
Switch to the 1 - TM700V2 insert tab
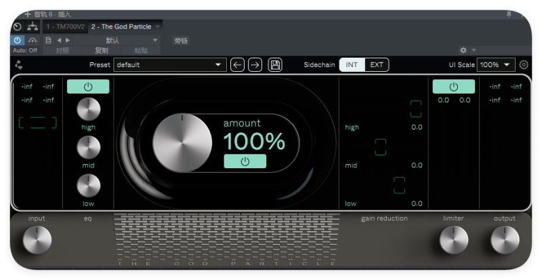coord(66,26)
